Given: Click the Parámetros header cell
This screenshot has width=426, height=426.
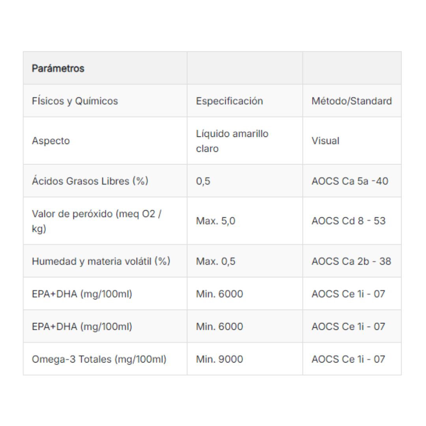Looking at the screenshot, I should coord(58,68).
